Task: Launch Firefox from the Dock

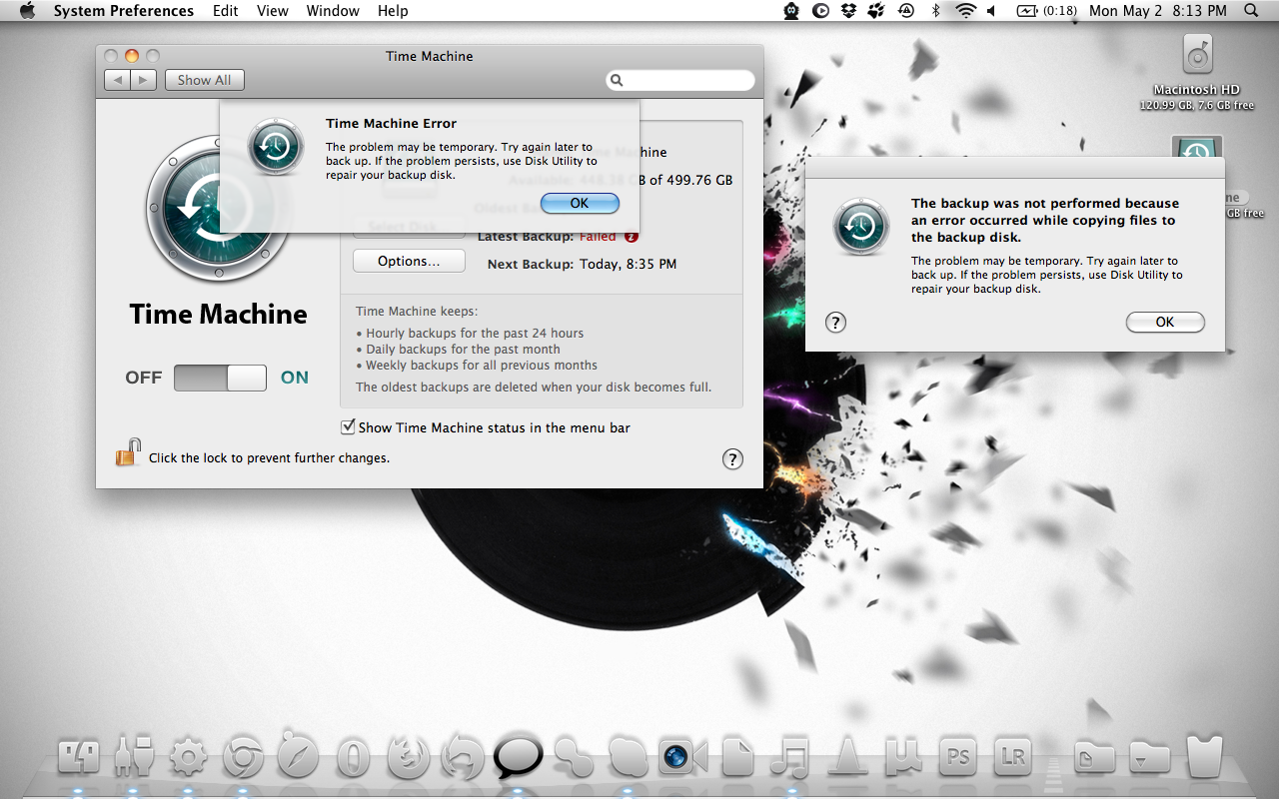Action: coord(408,758)
